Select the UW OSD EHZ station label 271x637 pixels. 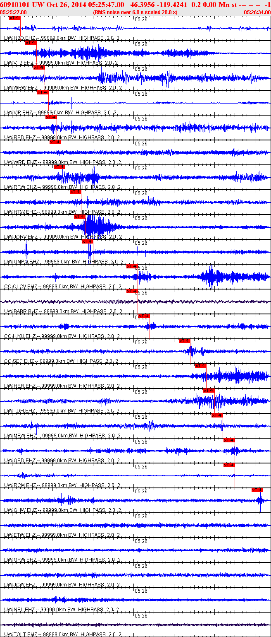click(x=62, y=461)
